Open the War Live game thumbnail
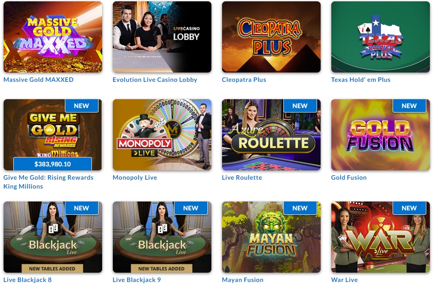 381,237
